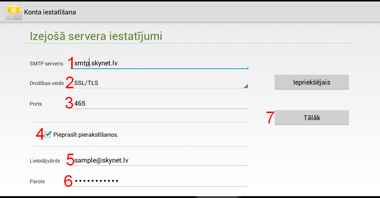Click the "Parole" label
The image size is (380, 198).
click(37, 182)
